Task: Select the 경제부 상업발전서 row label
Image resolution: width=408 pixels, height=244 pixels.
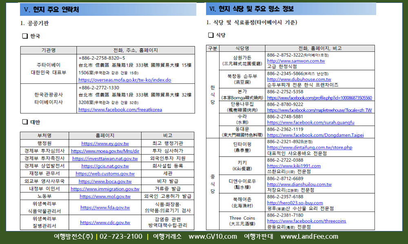Action: tap(44, 166)
